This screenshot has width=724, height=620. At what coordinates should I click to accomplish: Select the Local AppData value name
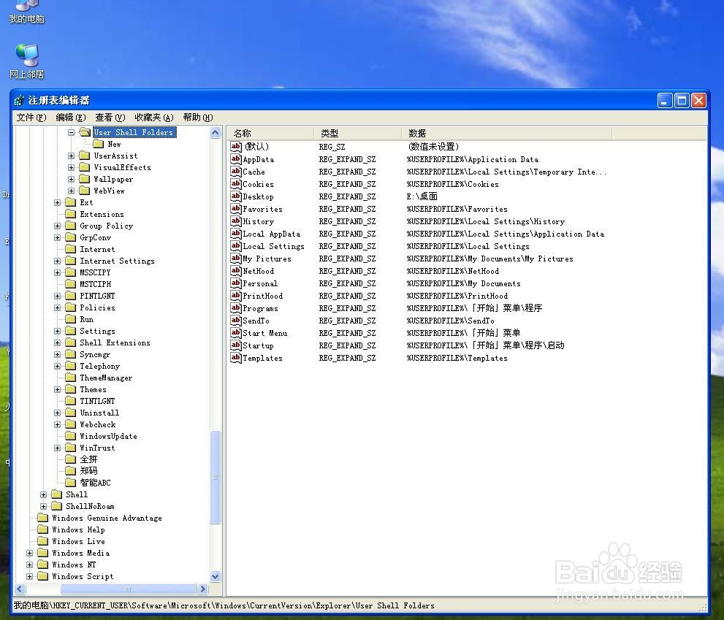click(x=272, y=234)
